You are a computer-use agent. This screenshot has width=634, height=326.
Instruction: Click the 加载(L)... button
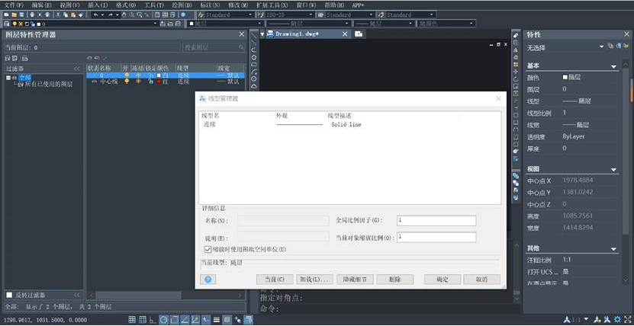click(x=314, y=280)
